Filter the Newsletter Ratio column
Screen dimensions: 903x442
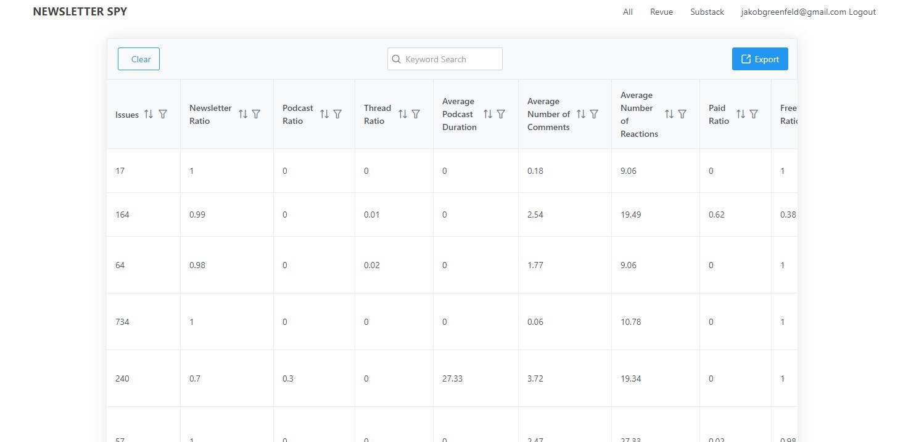pos(256,114)
